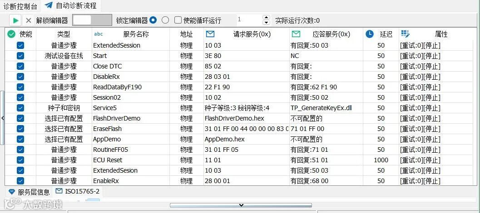Viewport: 480px width, 213px height.
Task: Uncheck the ECU Reset row checkbox
Action: click(20, 160)
